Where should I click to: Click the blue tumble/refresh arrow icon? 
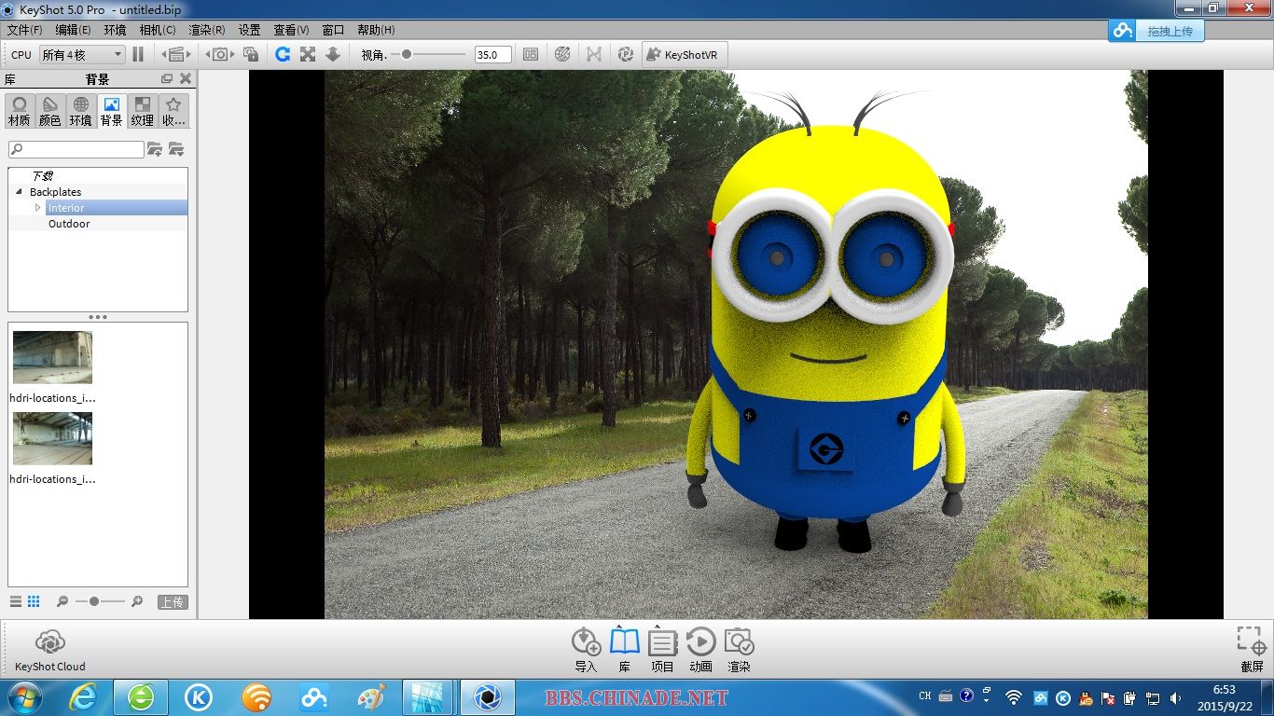(x=283, y=54)
